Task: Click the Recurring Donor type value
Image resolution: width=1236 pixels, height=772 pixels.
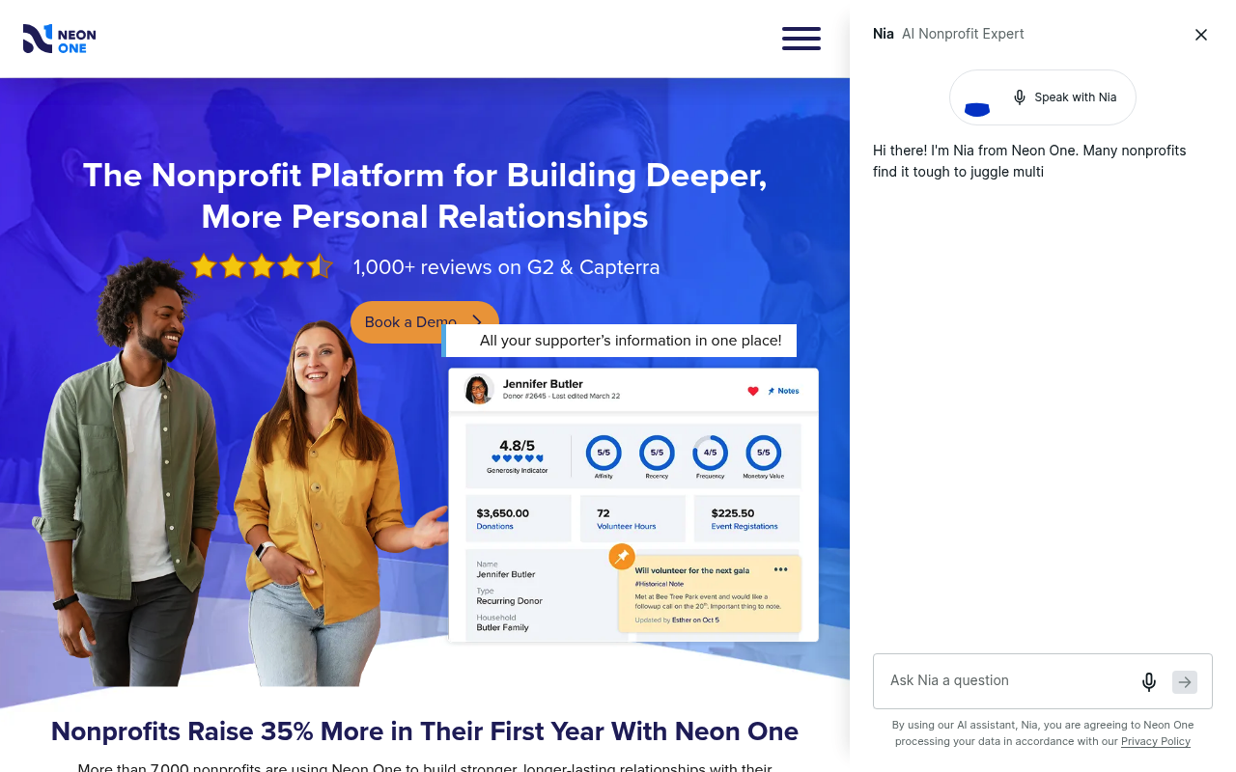Action: 509,601
